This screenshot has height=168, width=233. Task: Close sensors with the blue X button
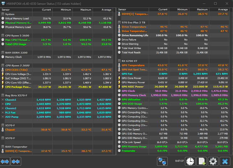point(225,161)
